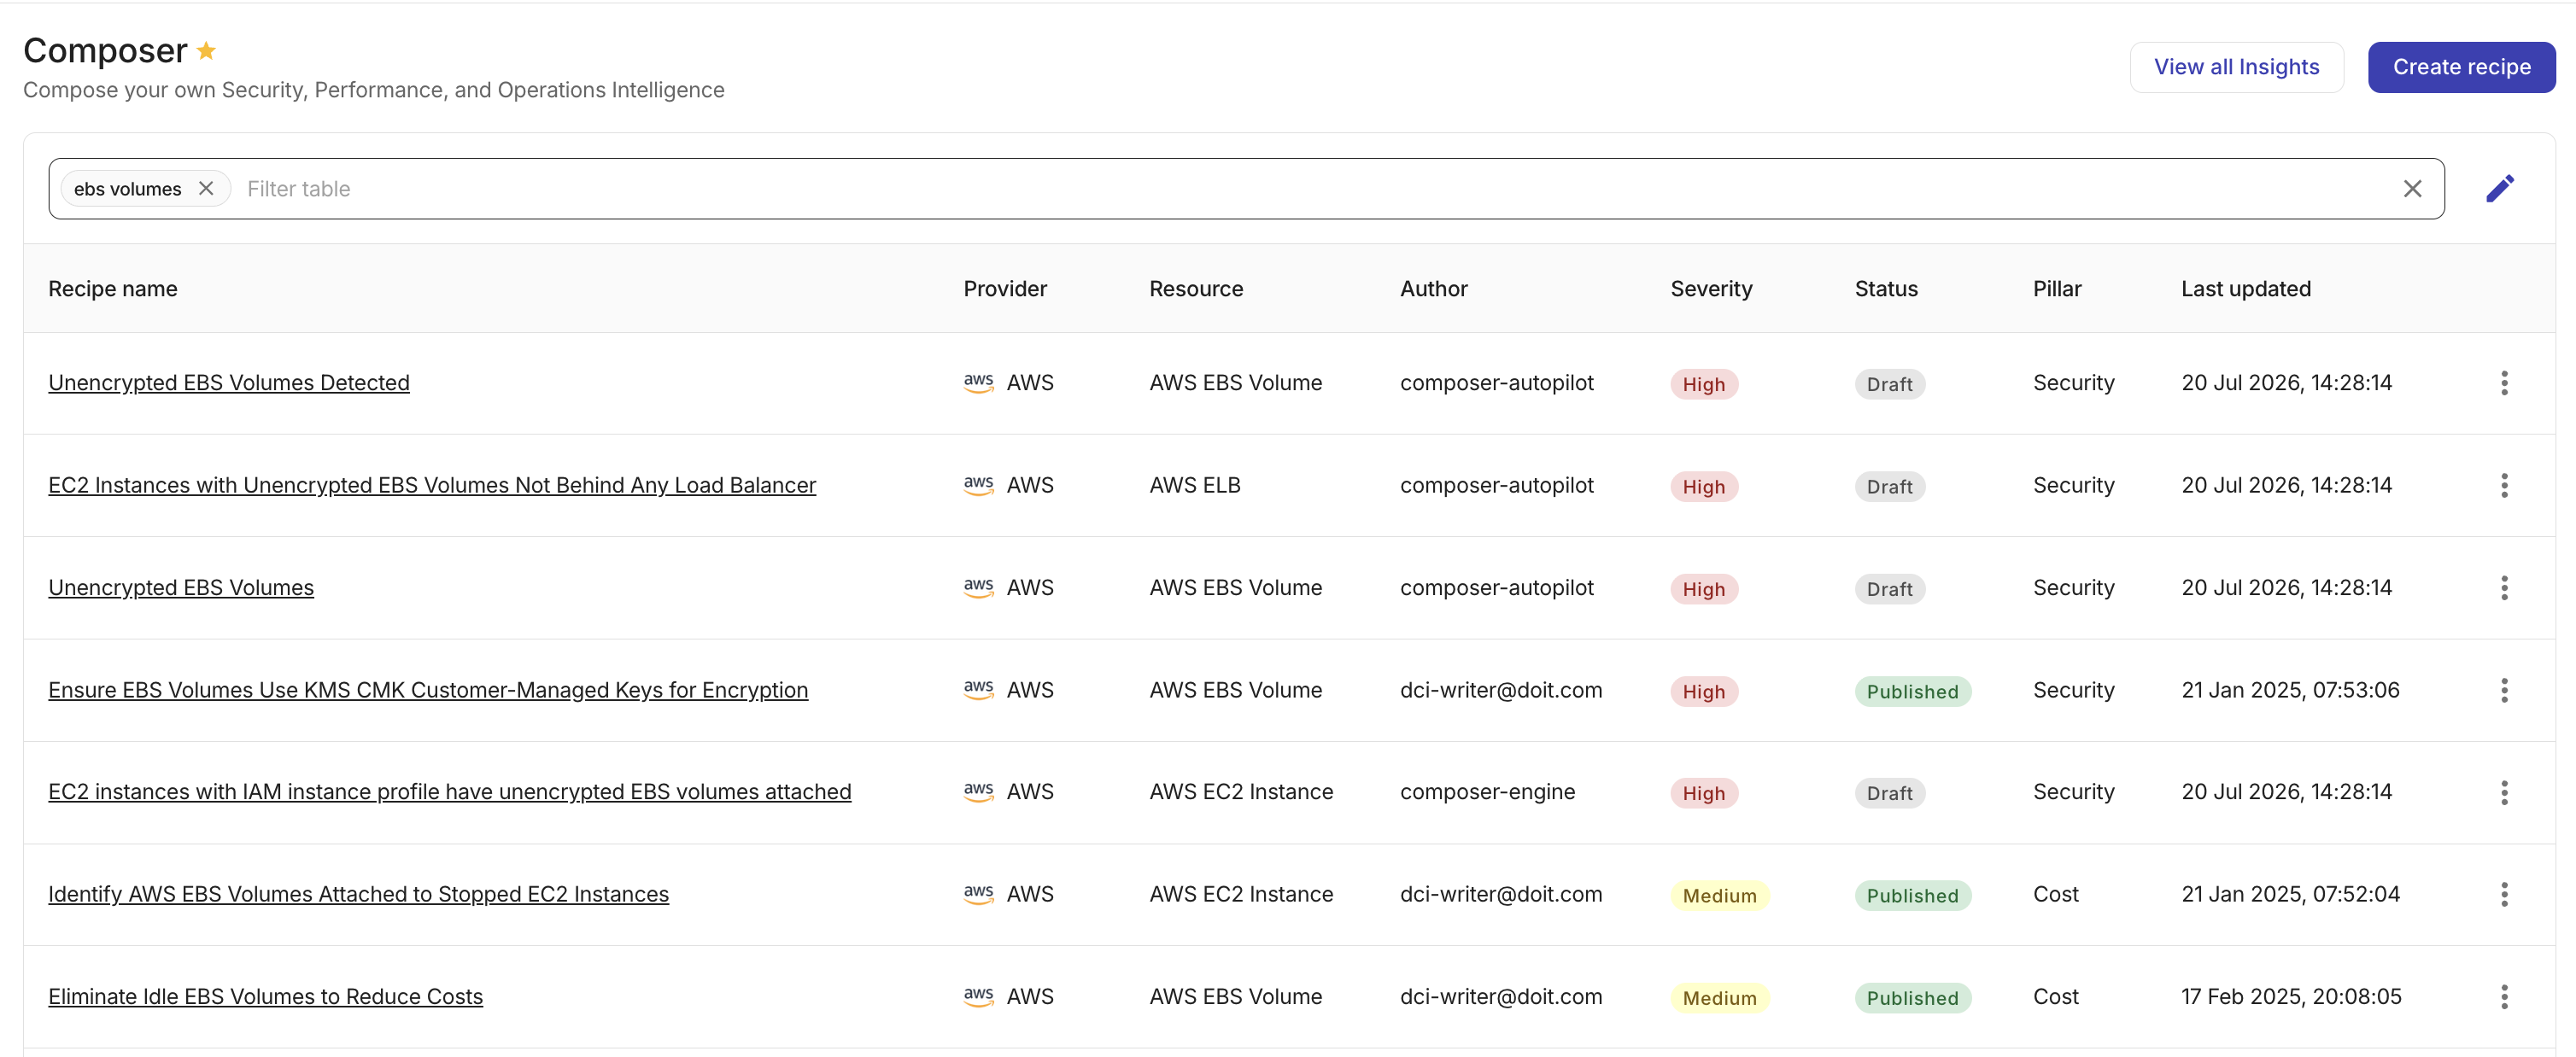
Task: Click Published status on the 17 Feb 2025 row
Action: click(x=1912, y=997)
